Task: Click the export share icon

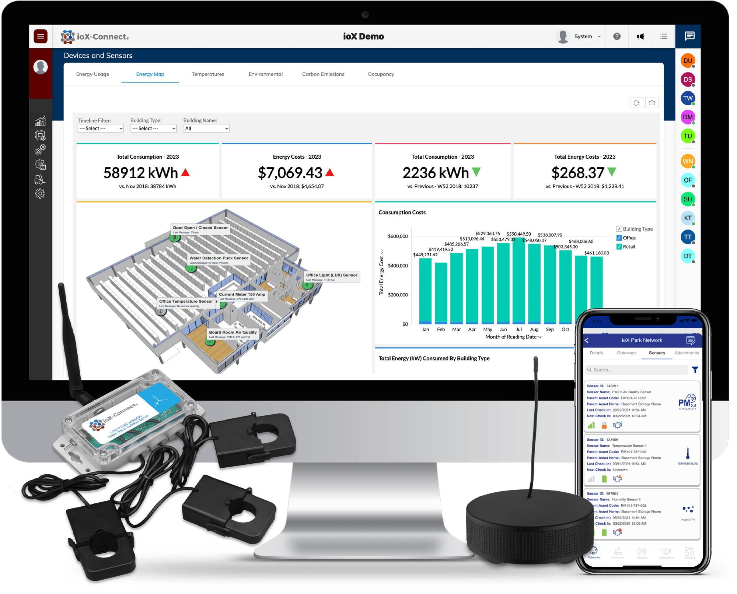Action: 652,103
